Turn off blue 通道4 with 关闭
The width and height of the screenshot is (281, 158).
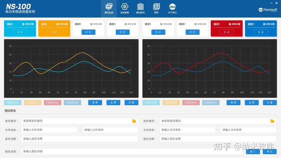point(261,32)
